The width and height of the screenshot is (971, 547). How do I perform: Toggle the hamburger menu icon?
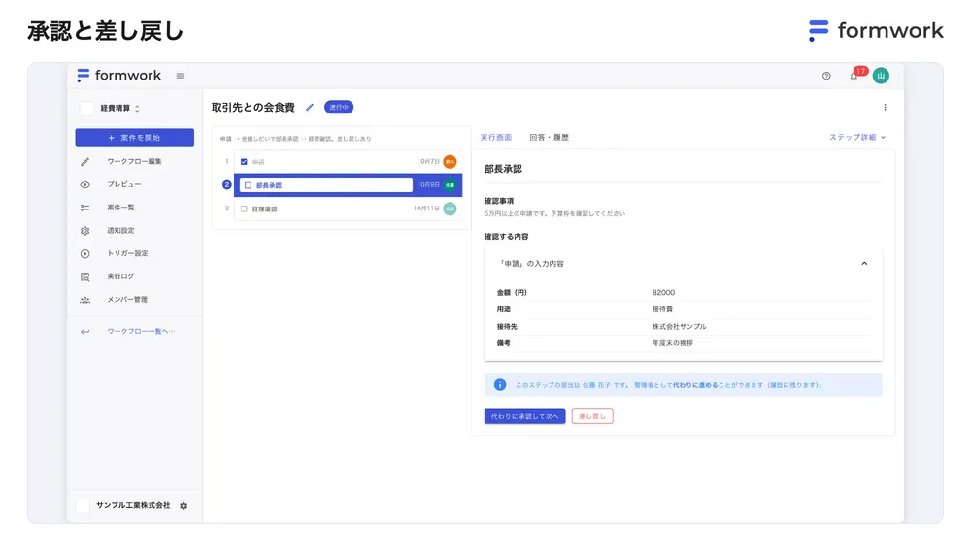pyautogui.click(x=181, y=76)
